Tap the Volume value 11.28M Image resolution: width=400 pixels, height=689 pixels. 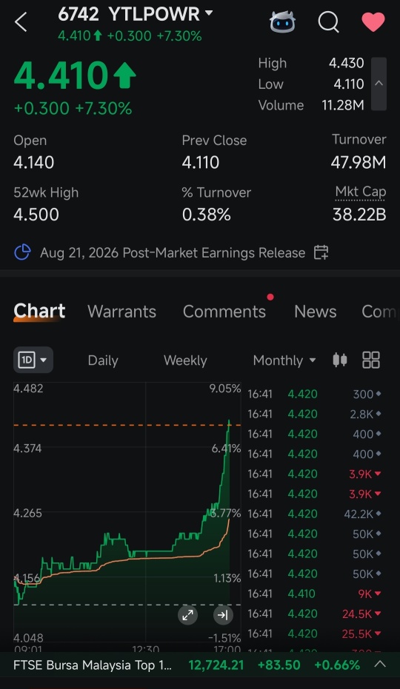click(x=343, y=105)
